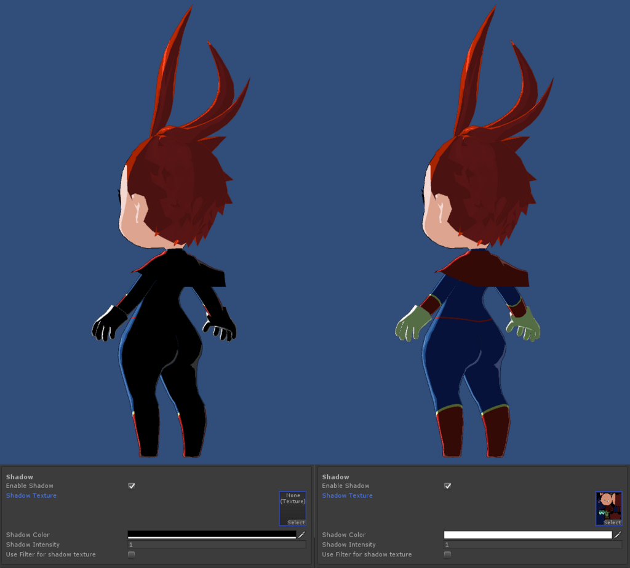Screen dimensions: 630x568
Task: Enable Use Filter for shadow texture, left panel
Action: pyautogui.click(x=132, y=554)
